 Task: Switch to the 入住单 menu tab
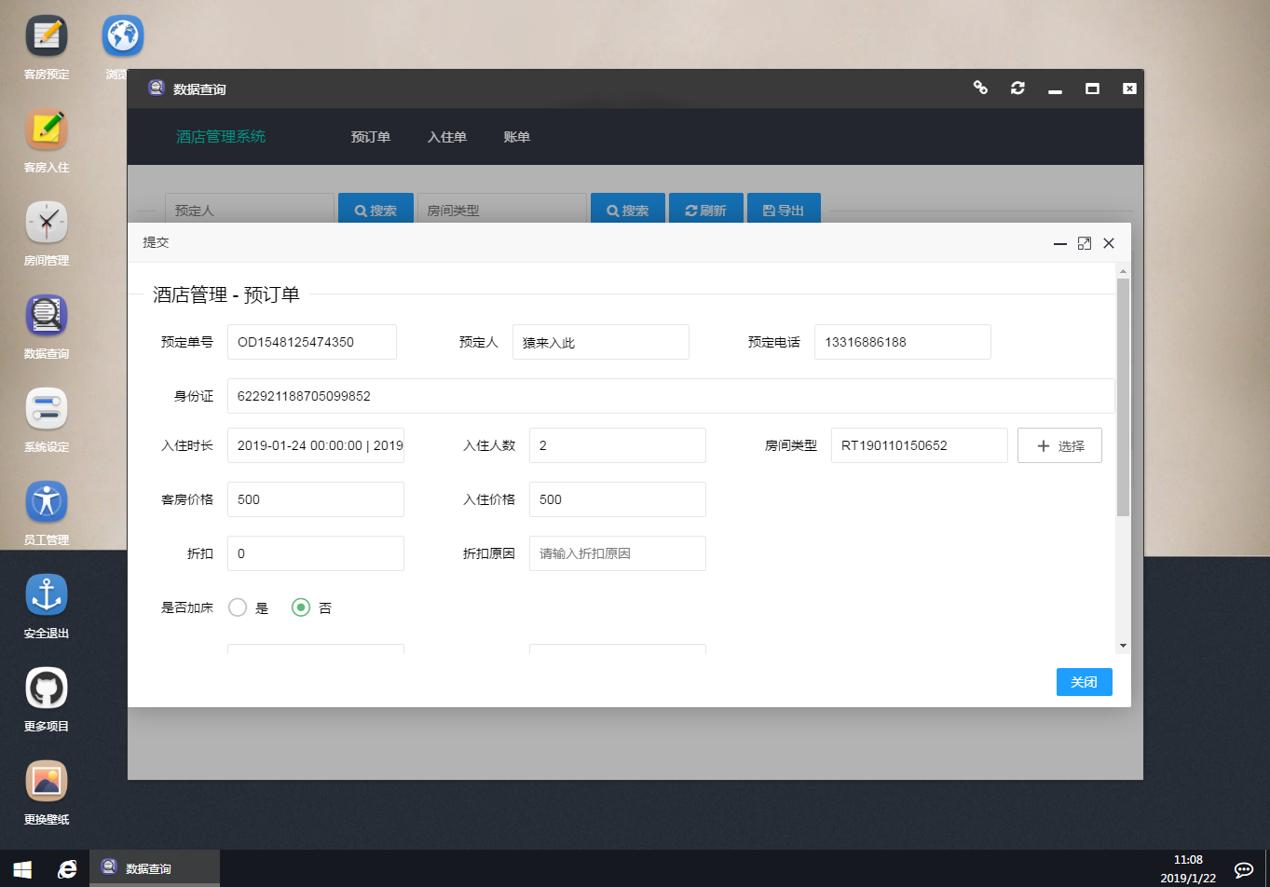(x=446, y=137)
